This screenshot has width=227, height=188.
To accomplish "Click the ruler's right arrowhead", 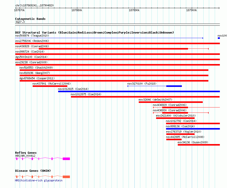I will click(x=219, y=8).
